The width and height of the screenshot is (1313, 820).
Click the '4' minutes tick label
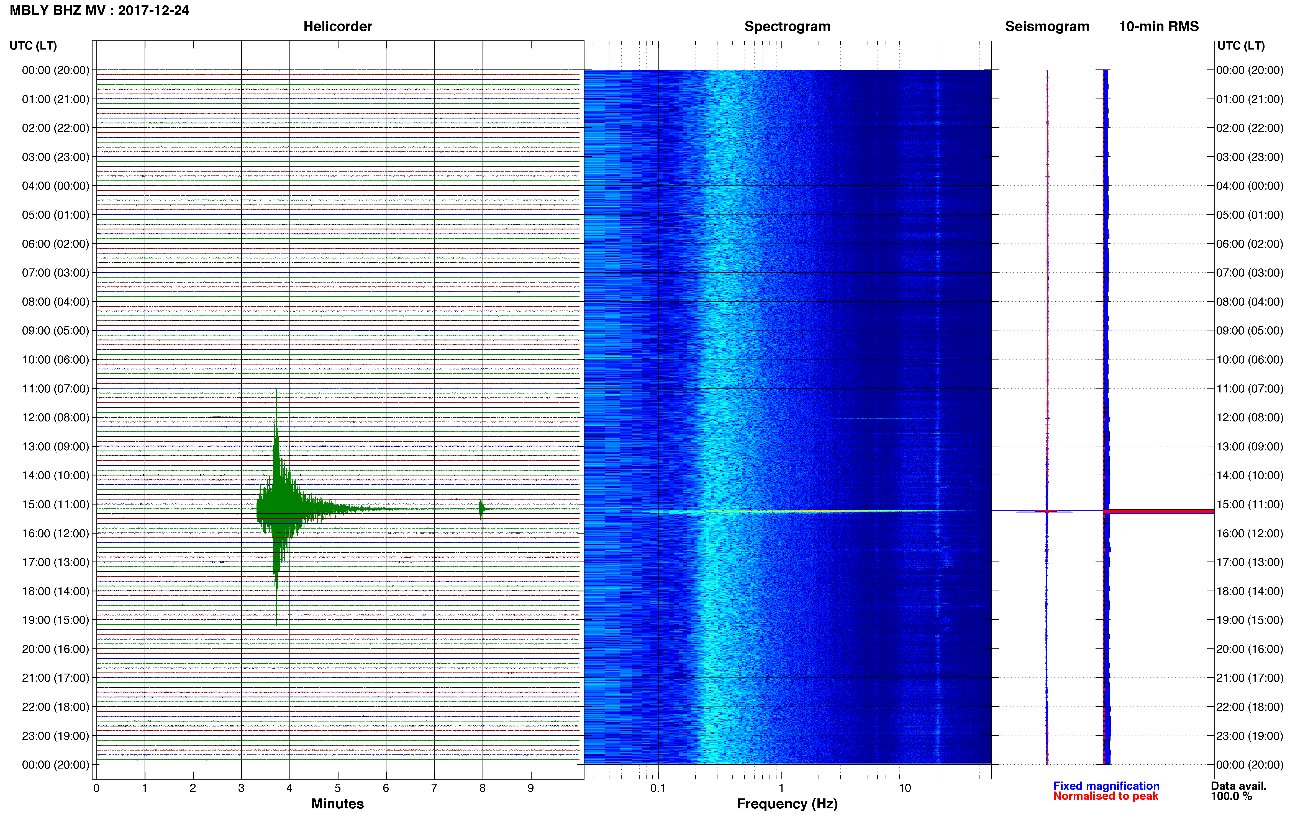coord(289,788)
